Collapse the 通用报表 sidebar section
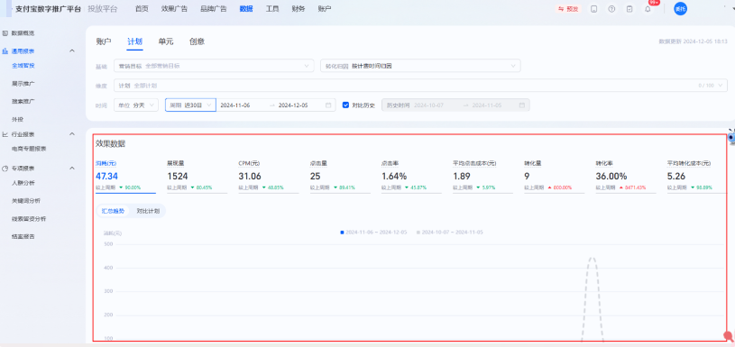735x347 pixels. tap(72, 50)
